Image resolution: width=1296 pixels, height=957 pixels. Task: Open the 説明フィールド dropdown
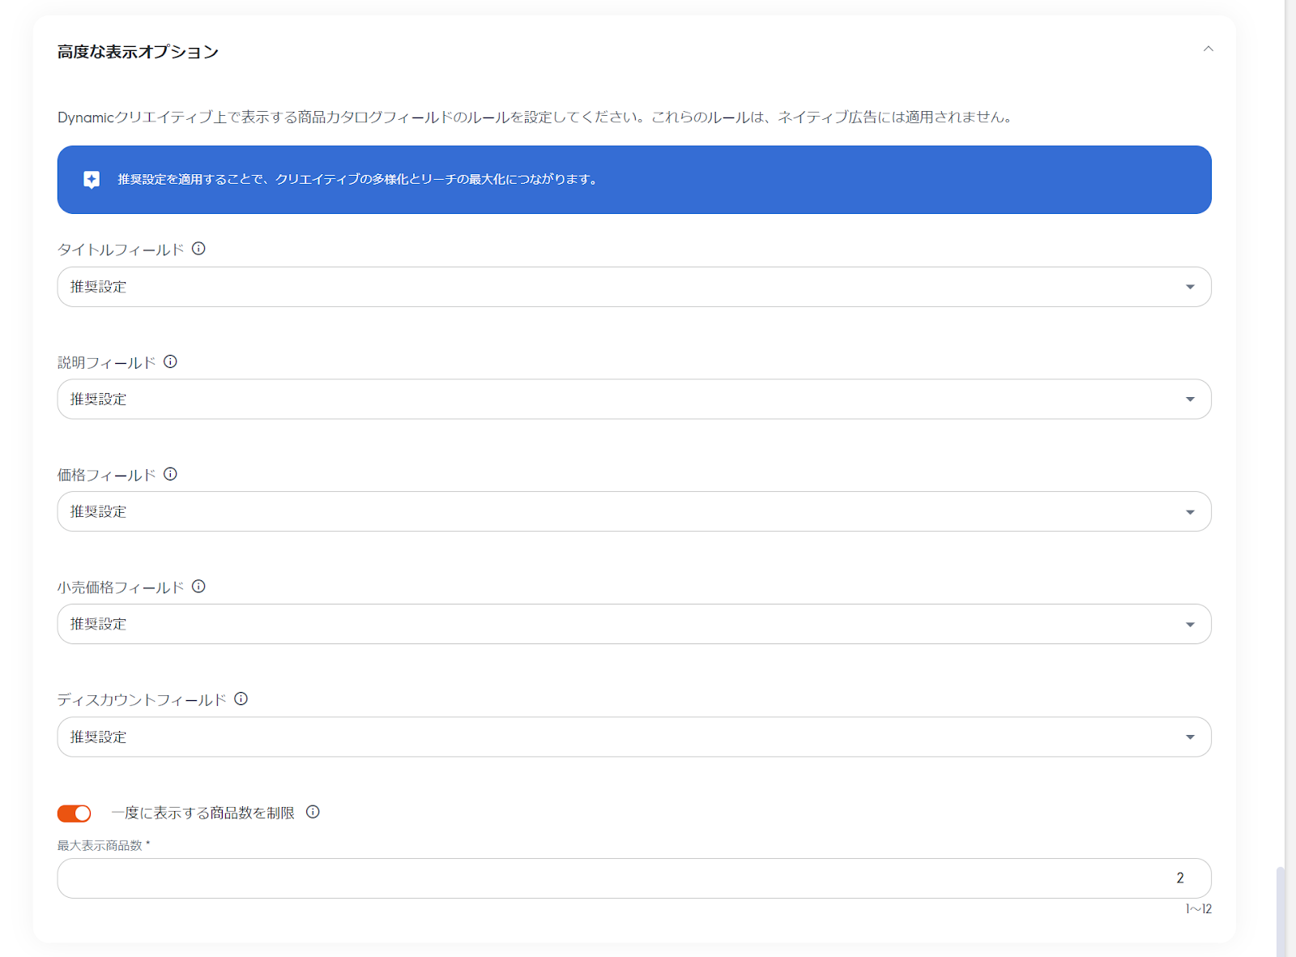click(x=633, y=399)
